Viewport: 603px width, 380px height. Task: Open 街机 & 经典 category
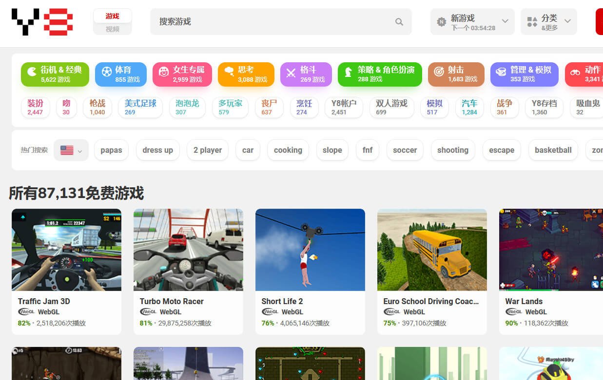click(x=55, y=74)
